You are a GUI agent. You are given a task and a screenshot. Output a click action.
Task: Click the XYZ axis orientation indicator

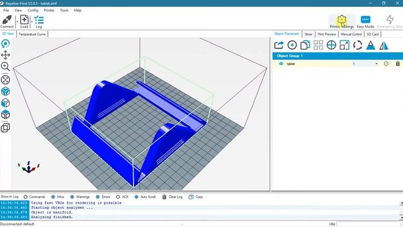(x=28, y=167)
